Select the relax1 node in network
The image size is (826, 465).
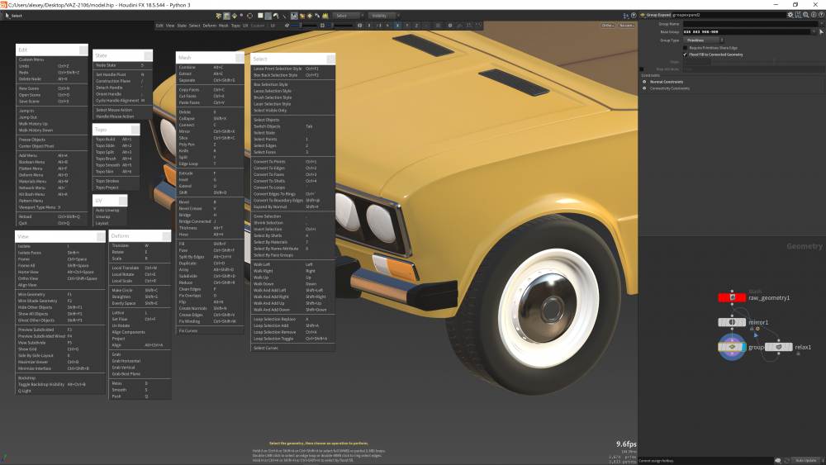point(779,347)
